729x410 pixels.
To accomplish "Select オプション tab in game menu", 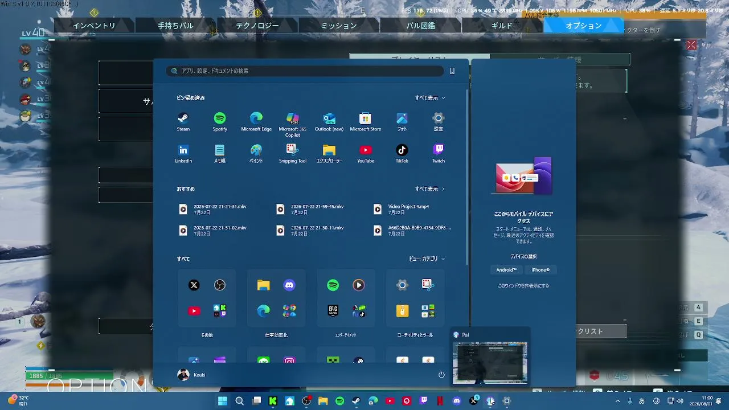I will (583, 26).
